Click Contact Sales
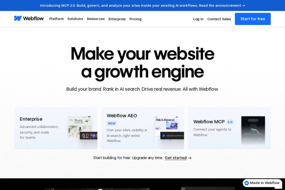Screen dimensions: 285x190 pyautogui.click(x=219, y=19)
